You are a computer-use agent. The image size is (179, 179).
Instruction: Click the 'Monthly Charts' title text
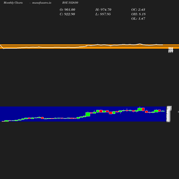point(13,3)
